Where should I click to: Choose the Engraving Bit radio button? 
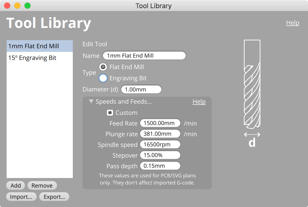(103, 78)
